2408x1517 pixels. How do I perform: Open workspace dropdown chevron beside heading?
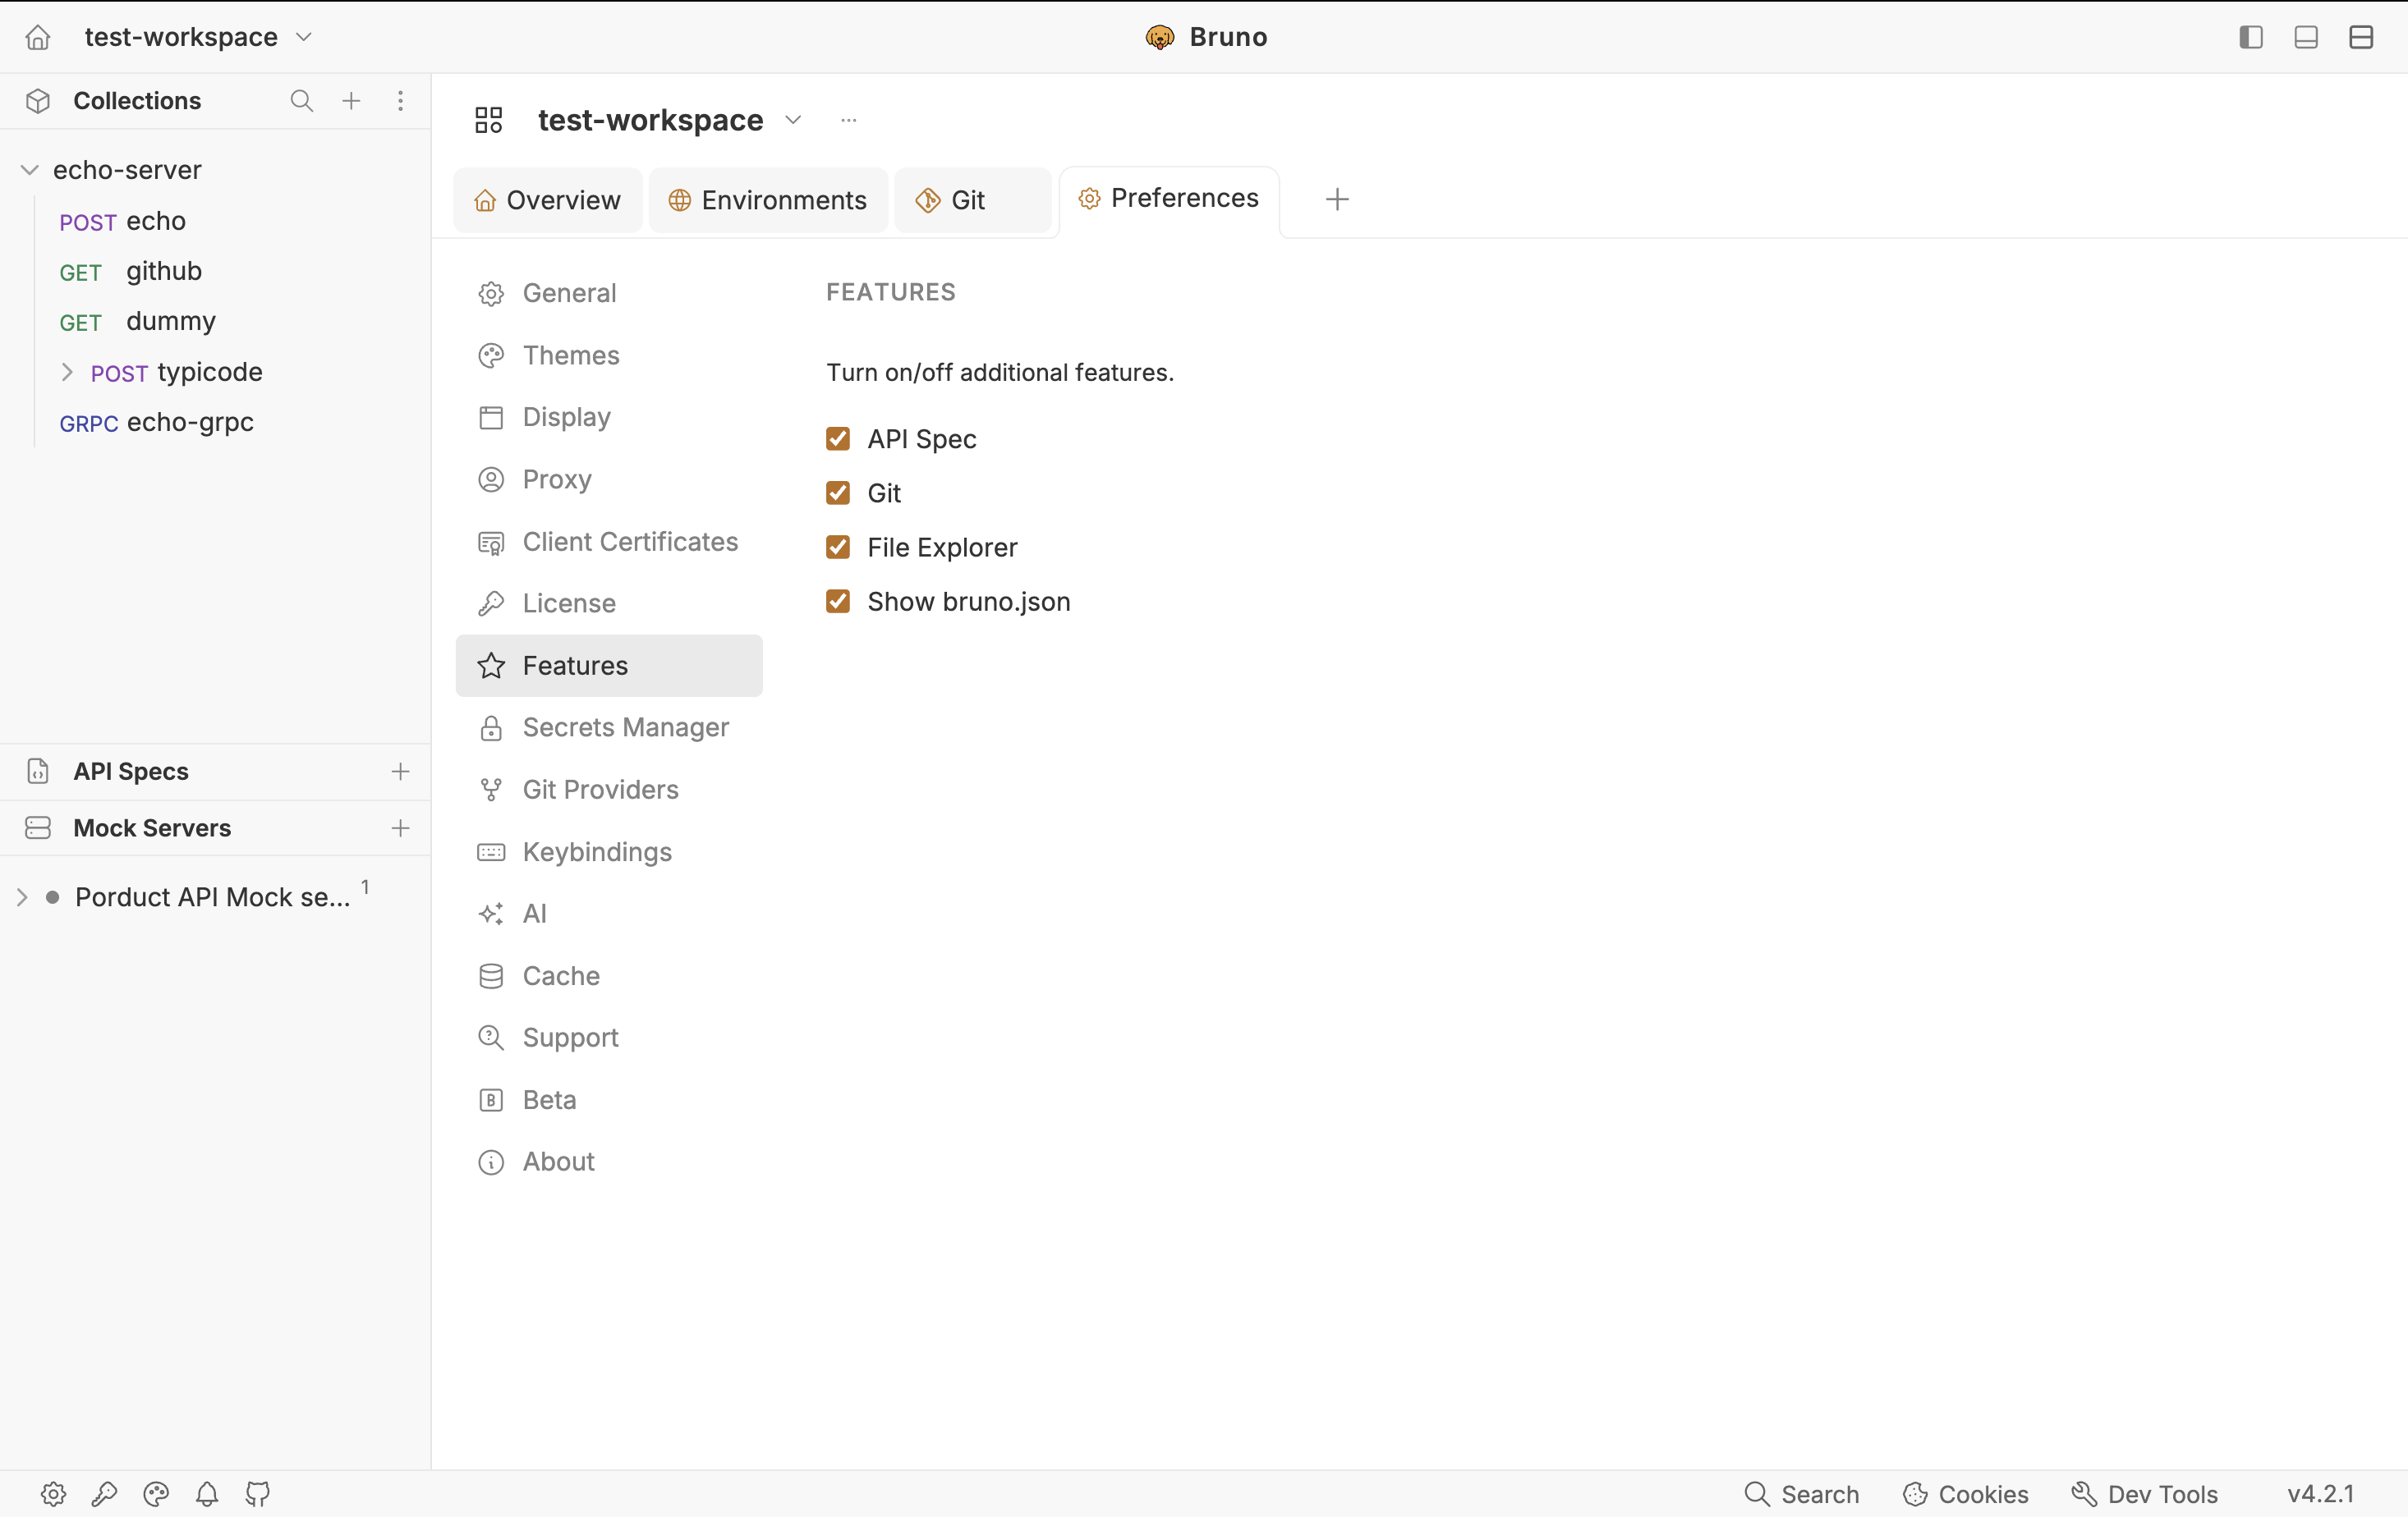pos(793,120)
